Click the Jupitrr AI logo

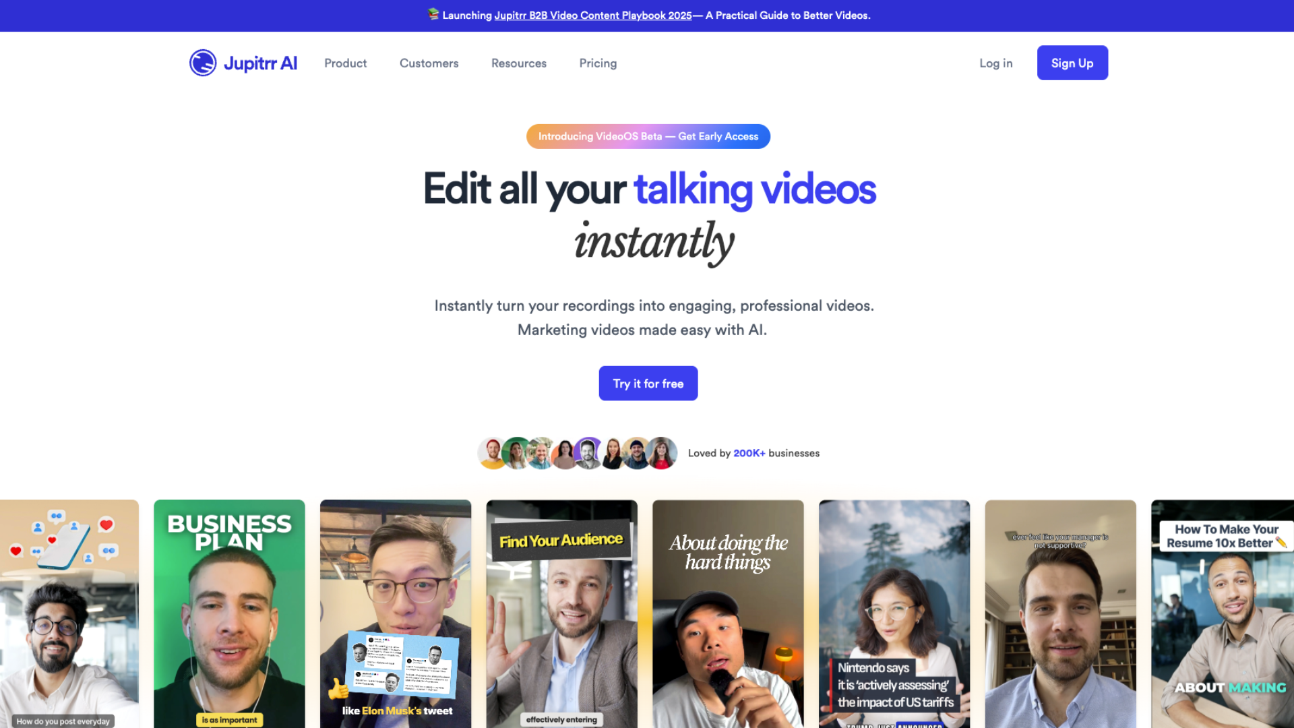click(x=243, y=63)
